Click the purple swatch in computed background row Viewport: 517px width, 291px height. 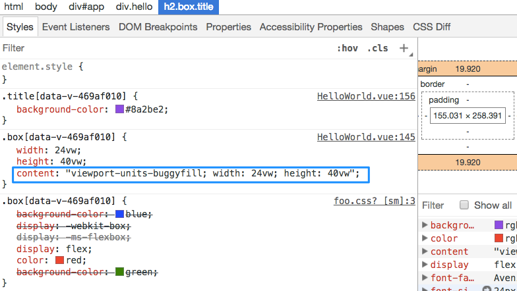pyautogui.click(x=499, y=225)
